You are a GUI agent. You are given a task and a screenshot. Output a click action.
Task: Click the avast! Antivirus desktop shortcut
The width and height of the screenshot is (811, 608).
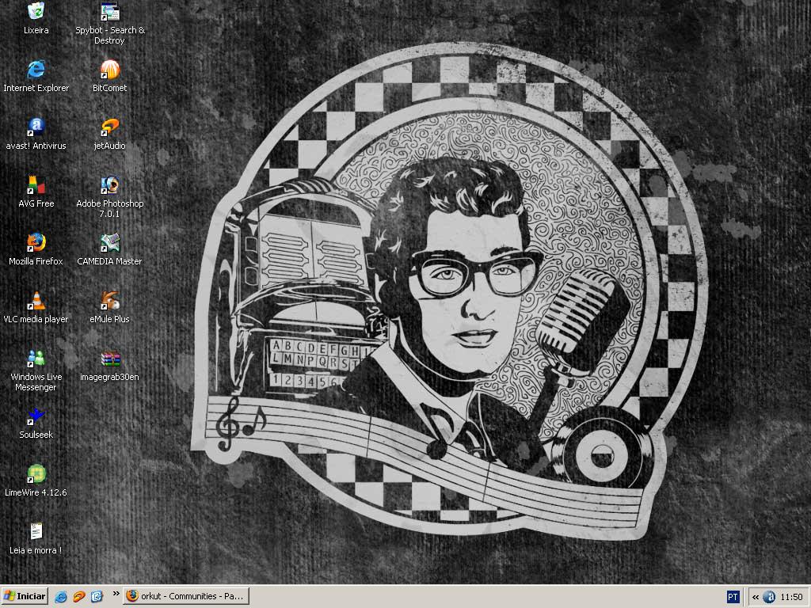click(36, 127)
